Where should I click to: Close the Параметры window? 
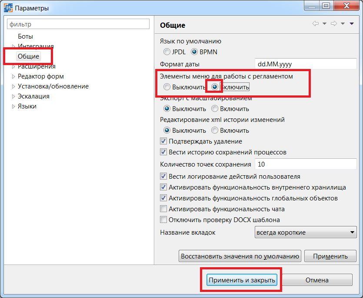coord(346,6)
